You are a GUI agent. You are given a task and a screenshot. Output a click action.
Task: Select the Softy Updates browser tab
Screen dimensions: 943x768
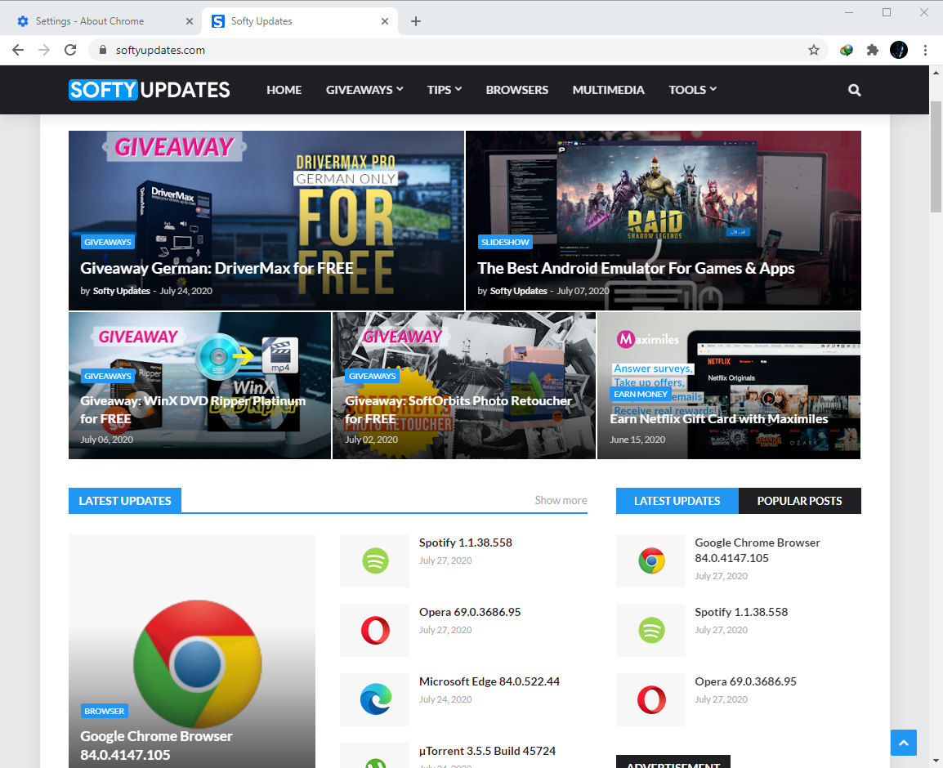tap(300, 21)
